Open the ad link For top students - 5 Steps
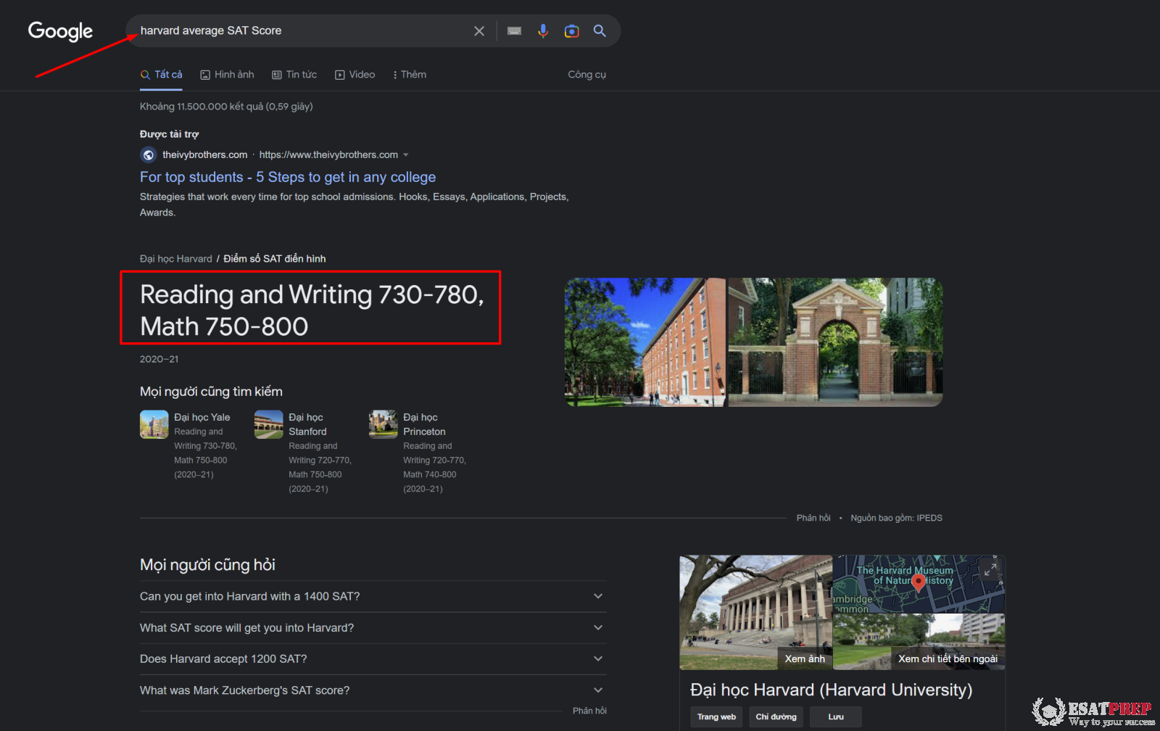The height and width of the screenshot is (731, 1160). click(x=288, y=177)
